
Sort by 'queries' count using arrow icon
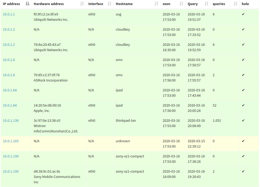pos(235,4)
